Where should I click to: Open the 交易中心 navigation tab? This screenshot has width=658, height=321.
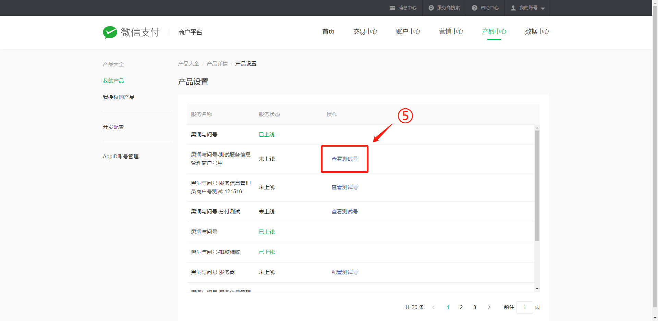(x=365, y=32)
